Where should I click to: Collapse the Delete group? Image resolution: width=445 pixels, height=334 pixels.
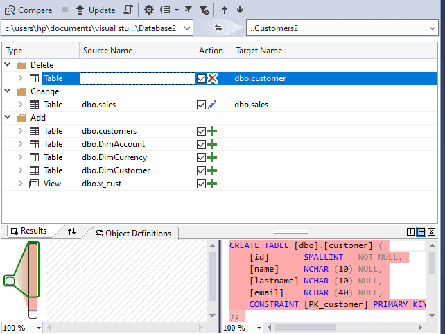click(x=8, y=64)
